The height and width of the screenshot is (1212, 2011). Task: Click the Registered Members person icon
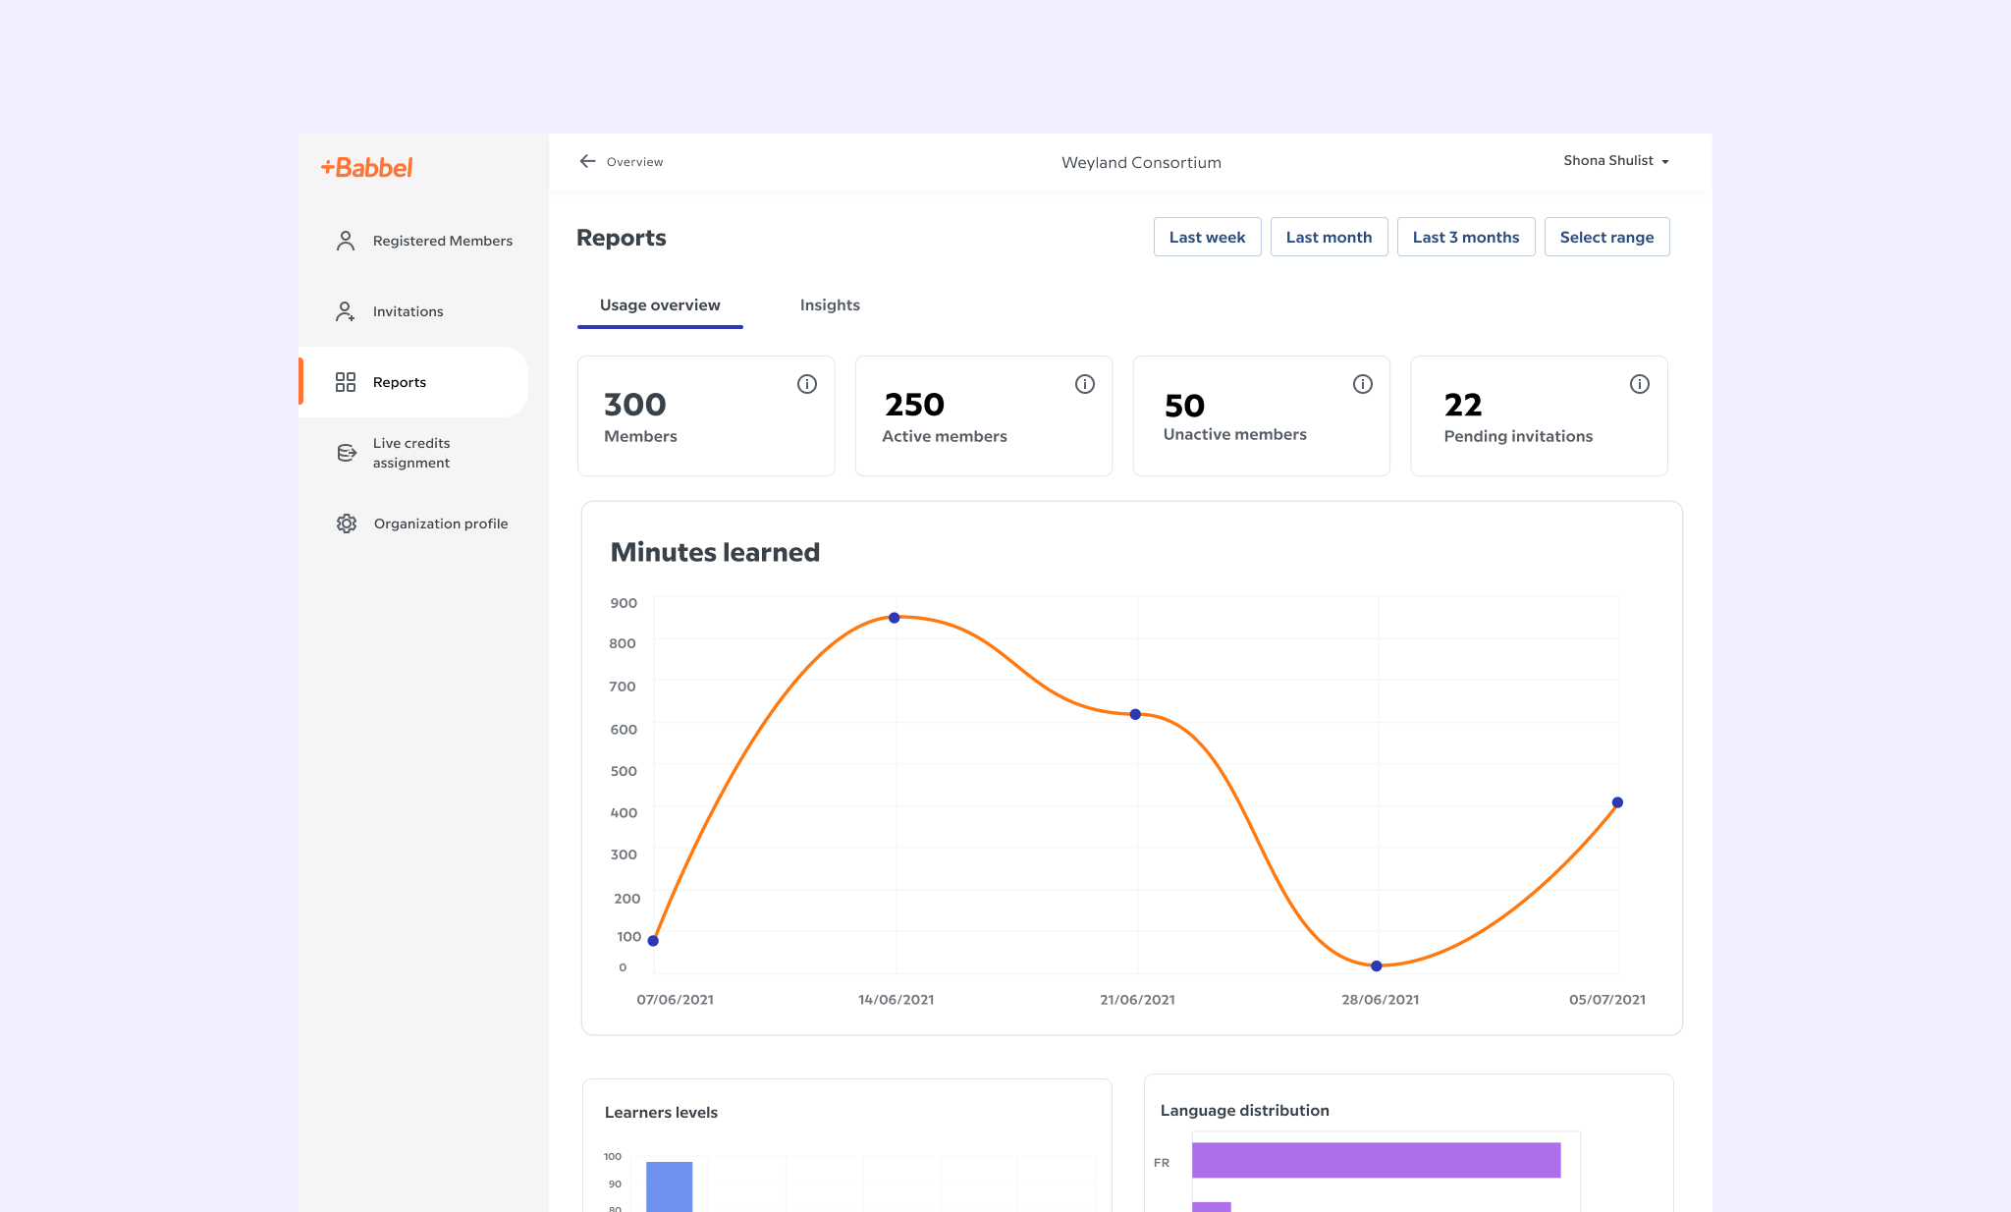pos(345,241)
